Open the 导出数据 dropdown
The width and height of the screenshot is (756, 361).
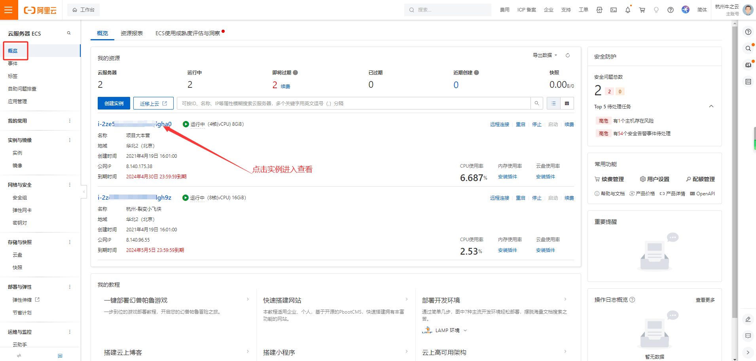coord(544,55)
